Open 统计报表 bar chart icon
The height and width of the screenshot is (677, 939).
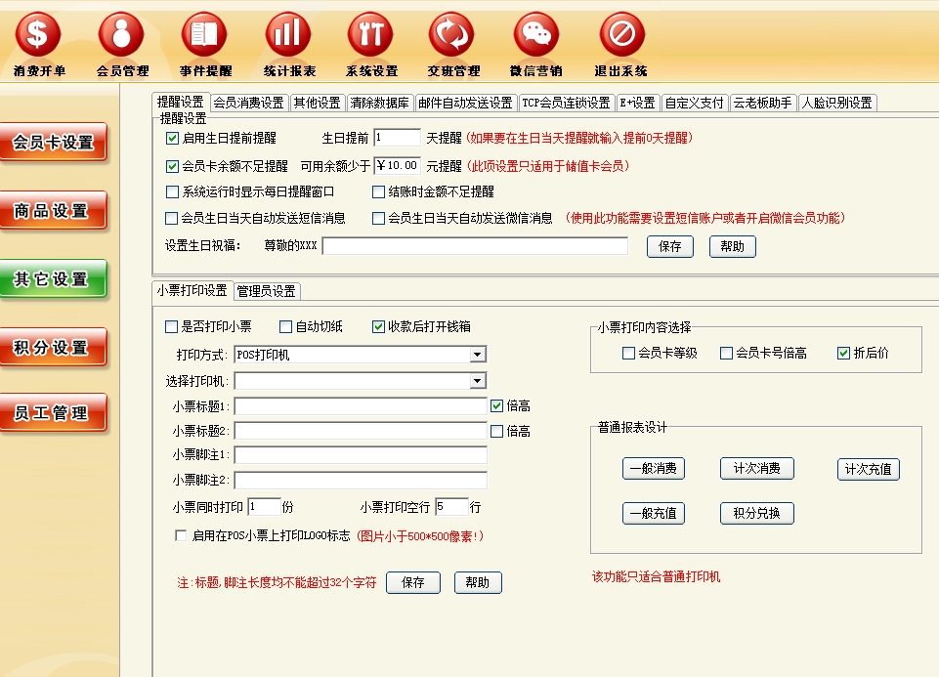(x=288, y=36)
